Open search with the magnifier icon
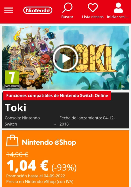Viewport: 131px width, 187px height. (67, 8)
